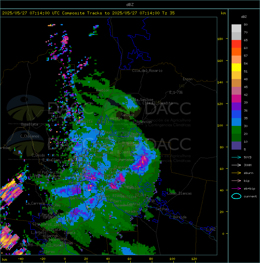
Task: Select the red 60–65 dBZ swatch
Action: pos(236,44)
